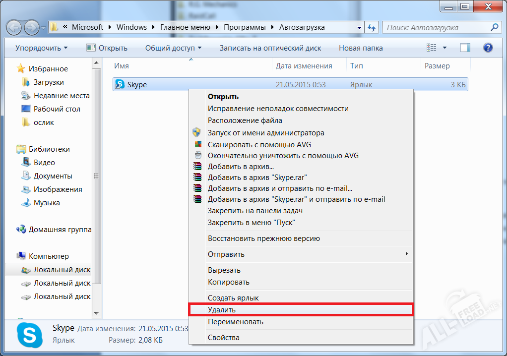The width and height of the screenshot is (507, 356).
Task: Click the refresh address bar icon
Action: tap(371, 27)
